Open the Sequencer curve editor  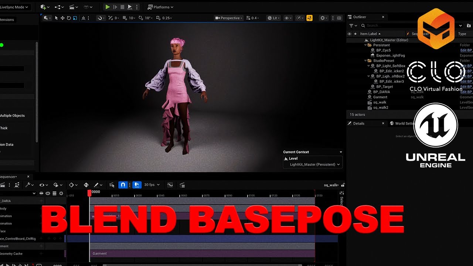click(x=170, y=185)
